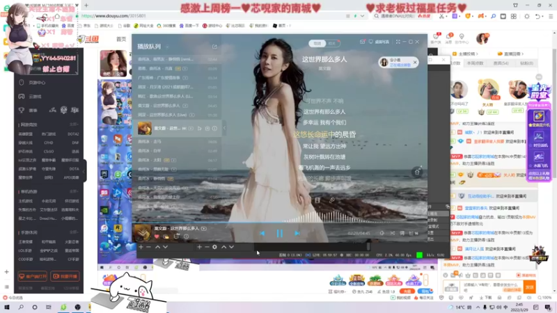
Task: Expand 全部 arrow beside 单机热游 heading
Action: tap(74, 191)
